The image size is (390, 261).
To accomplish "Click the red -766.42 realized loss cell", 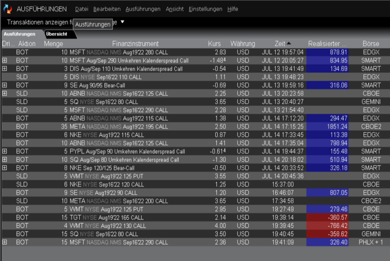I will tap(327, 226).
